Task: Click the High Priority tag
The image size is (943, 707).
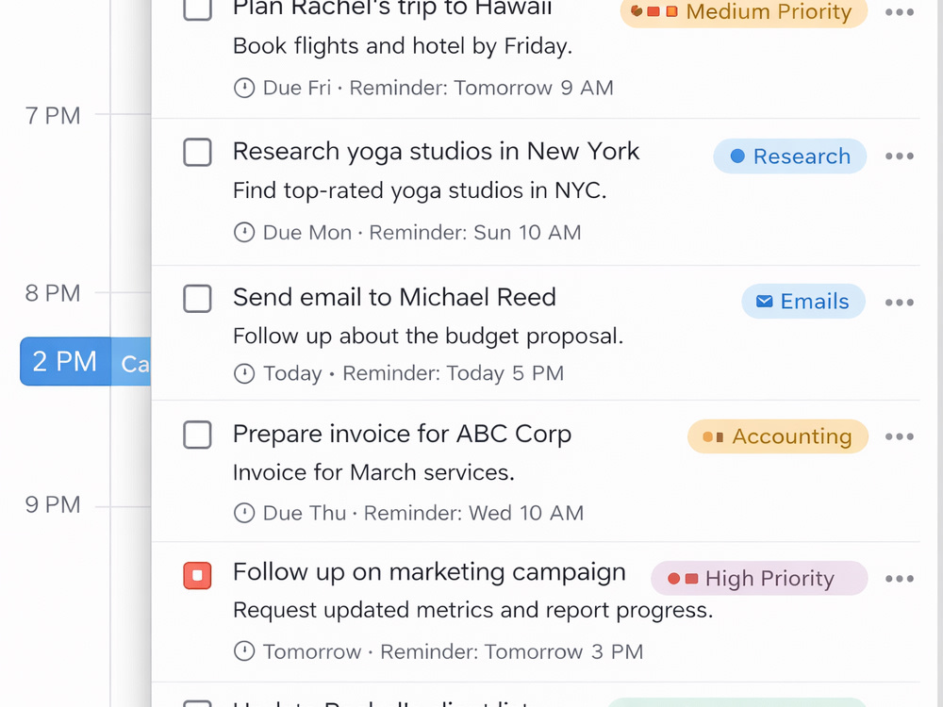Action: click(x=759, y=579)
